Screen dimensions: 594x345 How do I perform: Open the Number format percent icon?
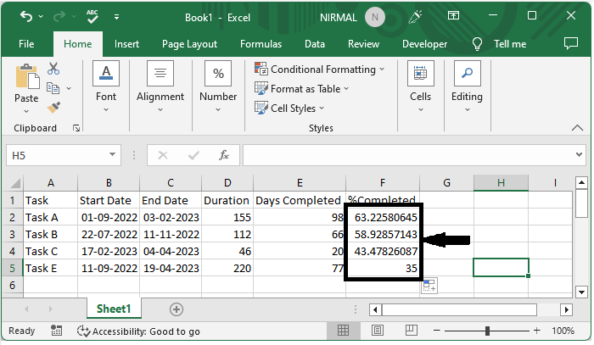pos(218,74)
